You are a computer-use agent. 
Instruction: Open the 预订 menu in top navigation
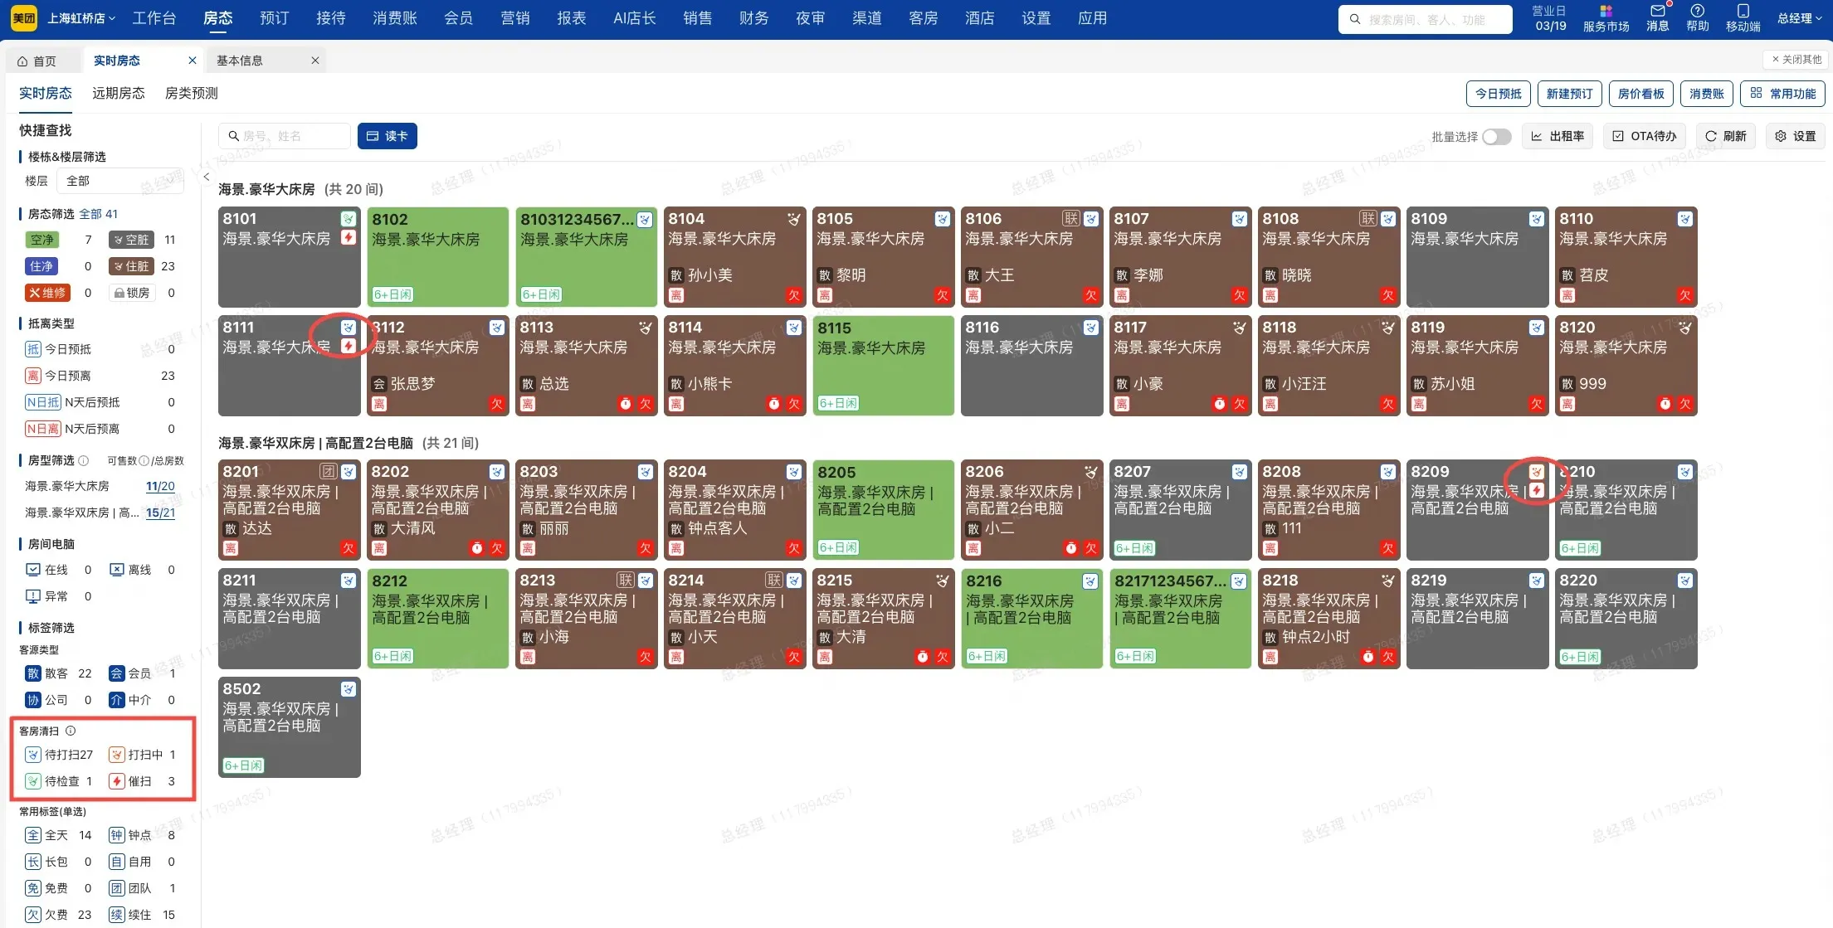click(273, 17)
